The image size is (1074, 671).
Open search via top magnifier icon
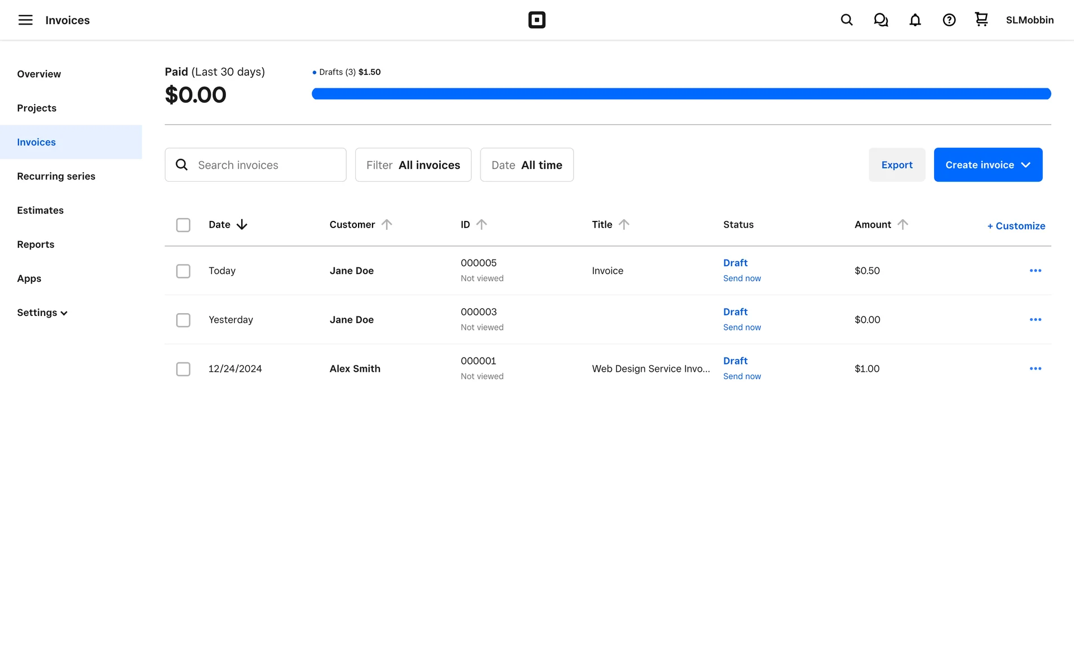(846, 20)
